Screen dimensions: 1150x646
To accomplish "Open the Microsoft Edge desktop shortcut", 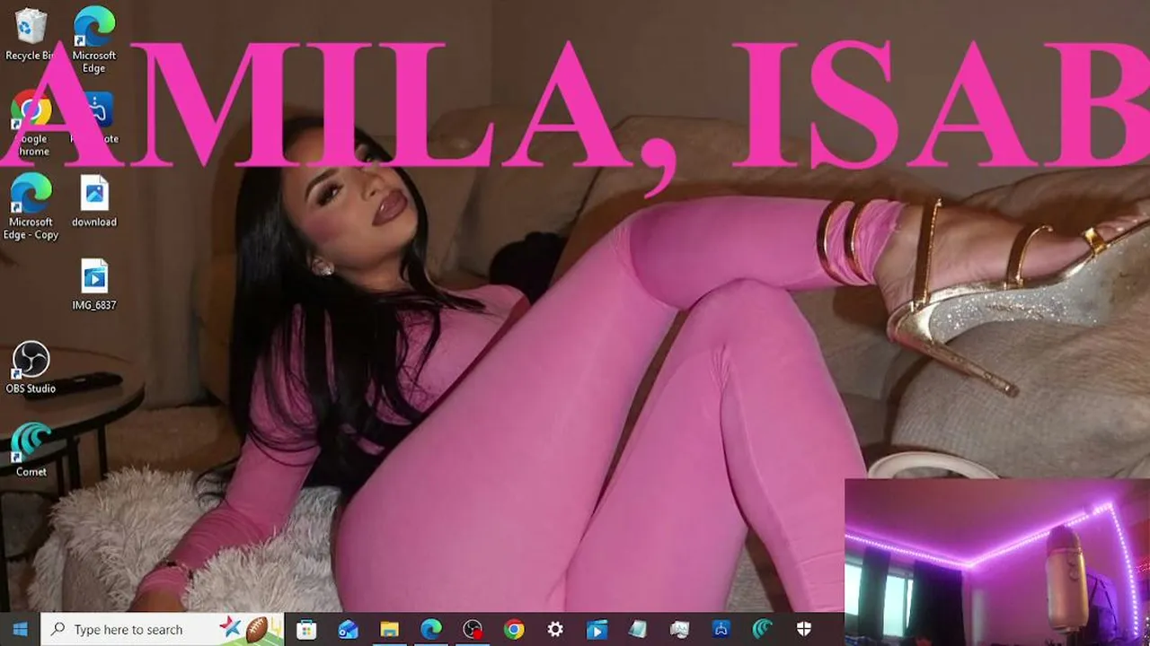I will point(94,39).
